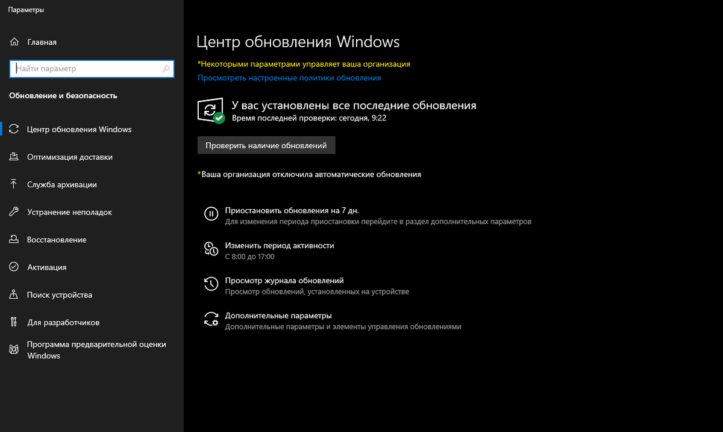Click the pause icon for updates
The image size is (723, 432).
(210, 213)
